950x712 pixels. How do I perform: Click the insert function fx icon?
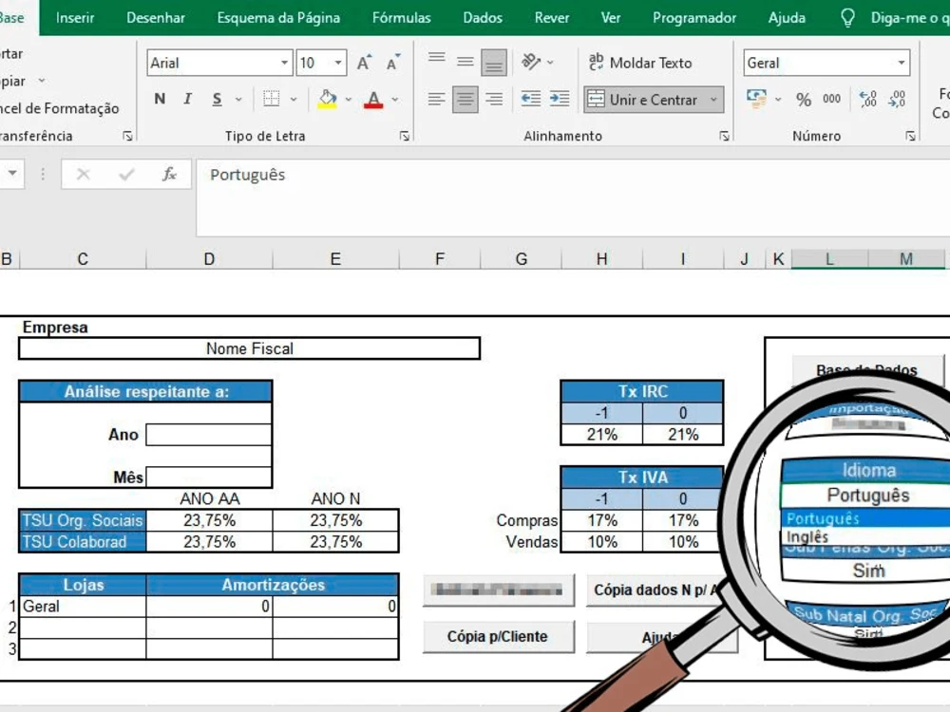tap(169, 175)
